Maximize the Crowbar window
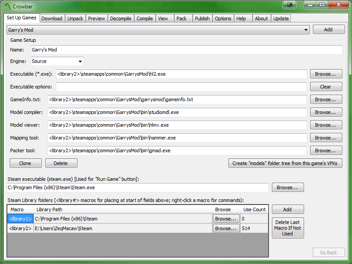Image resolution: width=352 pixels, height=264 pixels. [x=322, y=4]
